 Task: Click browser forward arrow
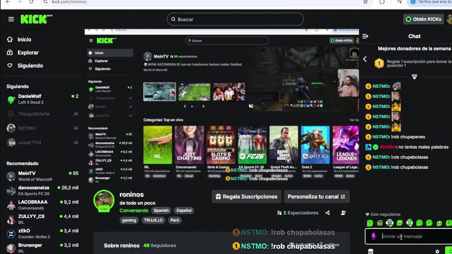[19, 2]
